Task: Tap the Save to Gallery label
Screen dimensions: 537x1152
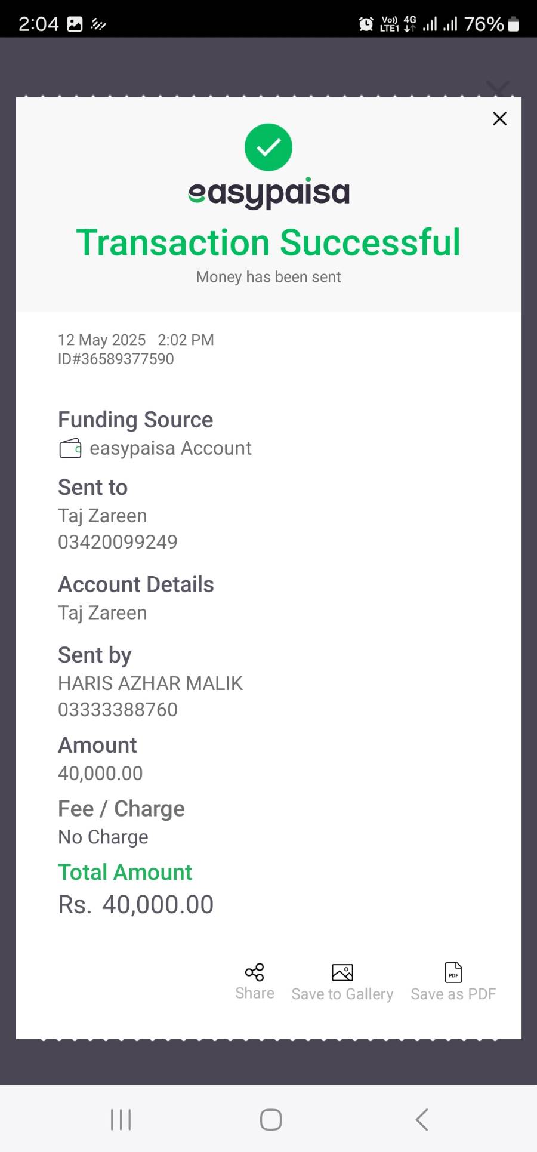Action: 342,994
